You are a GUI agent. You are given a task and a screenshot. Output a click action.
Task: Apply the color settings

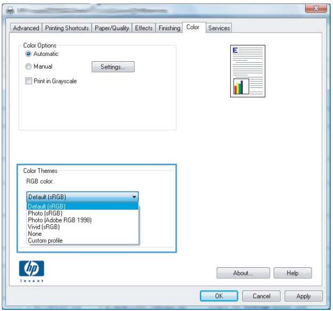tap(303, 296)
